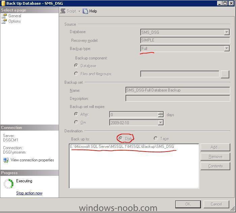
Task: Select Files and filegroups radio button
Action: (x=76, y=74)
